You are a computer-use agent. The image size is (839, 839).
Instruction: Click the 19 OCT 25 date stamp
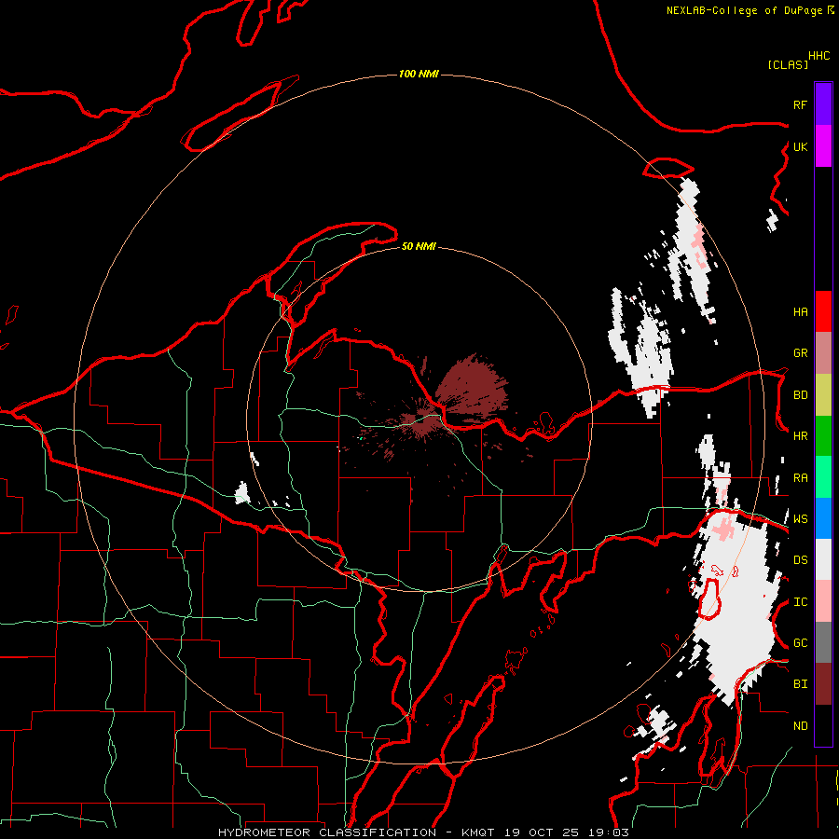coord(542,832)
